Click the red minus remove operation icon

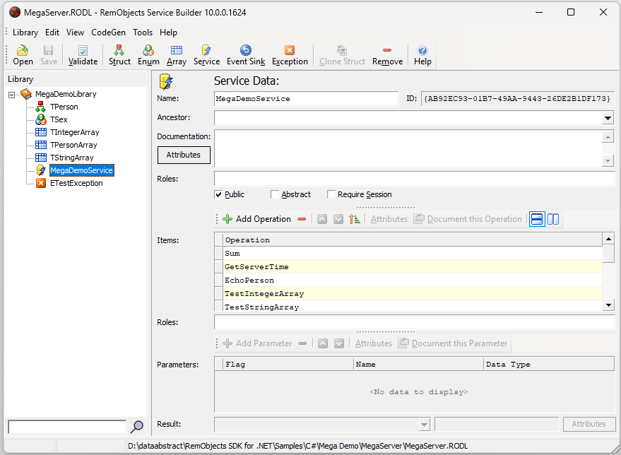coord(302,219)
